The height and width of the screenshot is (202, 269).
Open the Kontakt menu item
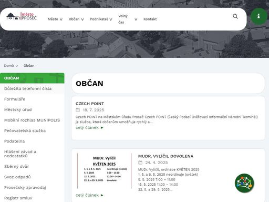pos(150,19)
